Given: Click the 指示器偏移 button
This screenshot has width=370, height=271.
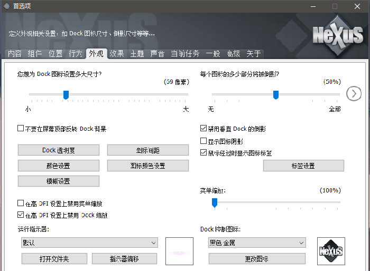Looking at the screenshot, I should tap(124, 259).
